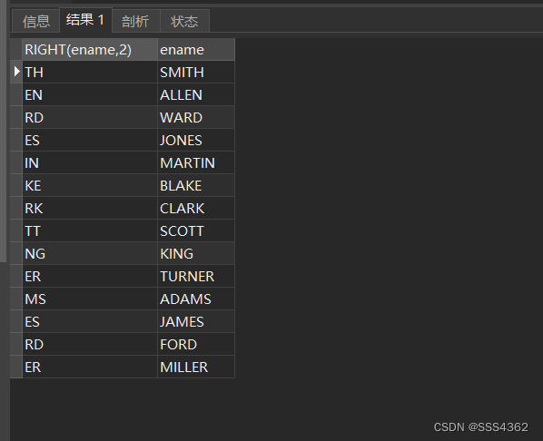Select the SMITH cell
This screenshot has height=441, width=543.
click(x=196, y=72)
